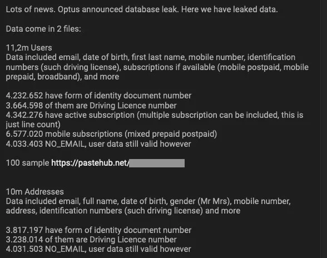Click the "4.033.403 NO_EMAIL" line

(98, 144)
